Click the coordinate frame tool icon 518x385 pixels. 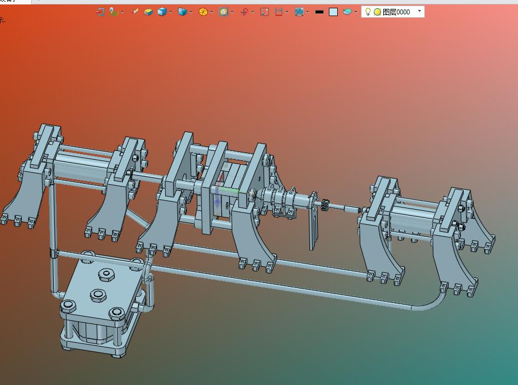(x=114, y=12)
